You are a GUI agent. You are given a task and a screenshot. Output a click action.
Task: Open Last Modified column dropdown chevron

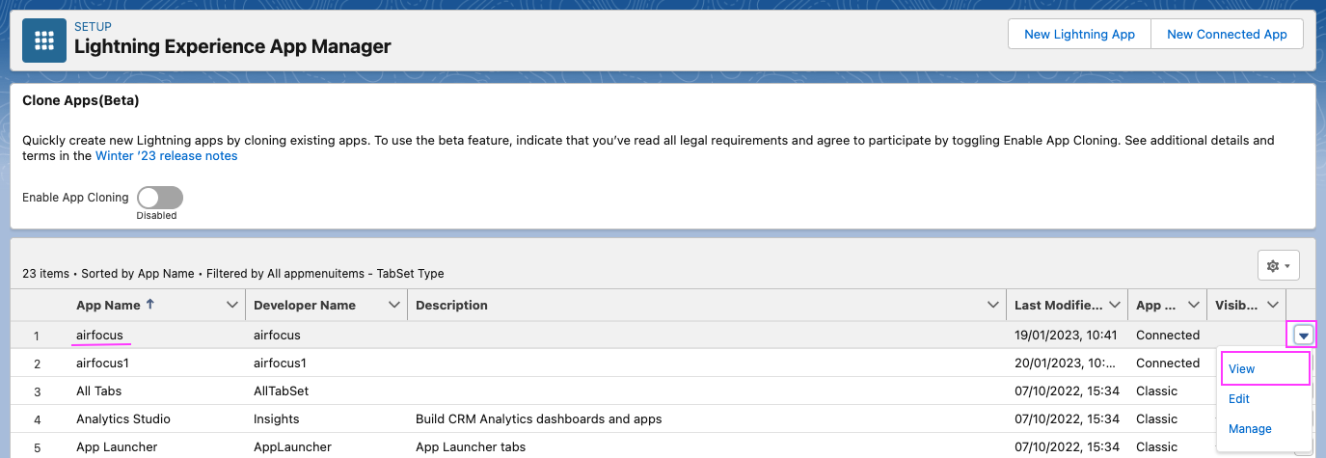pos(1113,305)
